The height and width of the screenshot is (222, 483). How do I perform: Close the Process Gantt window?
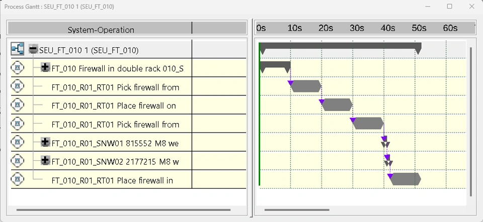471,7
